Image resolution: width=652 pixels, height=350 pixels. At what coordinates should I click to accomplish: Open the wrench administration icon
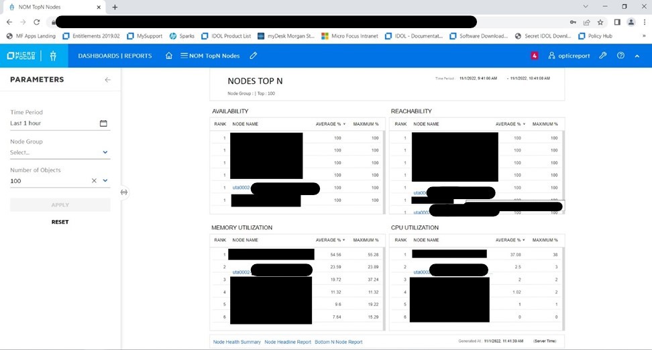point(603,56)
